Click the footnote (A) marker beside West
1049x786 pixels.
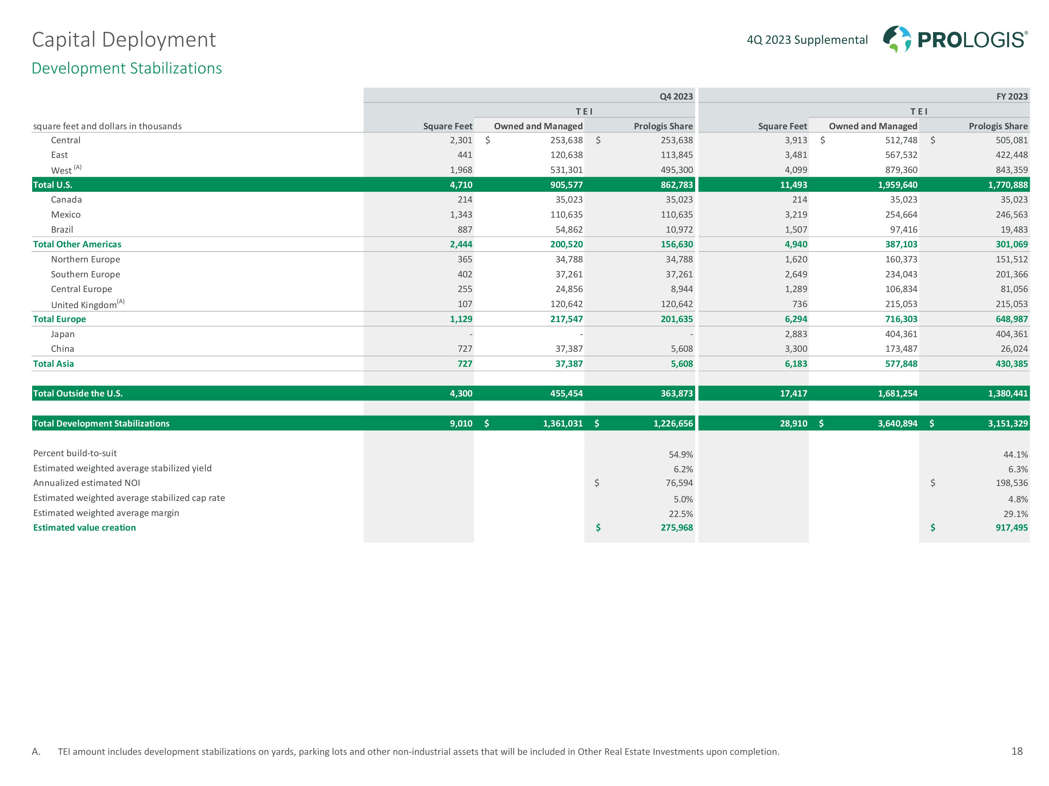pos(78,167)
